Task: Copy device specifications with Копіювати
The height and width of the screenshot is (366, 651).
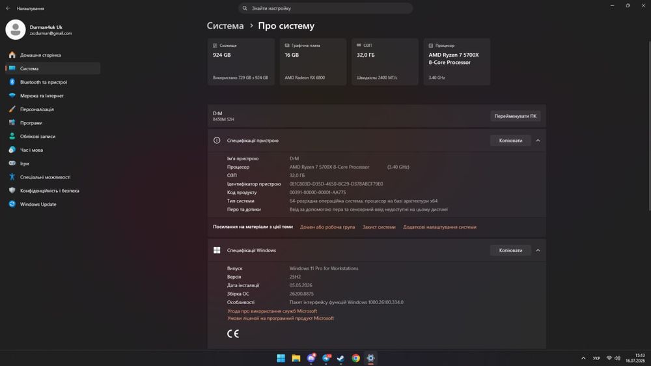Action: (510, 141)
